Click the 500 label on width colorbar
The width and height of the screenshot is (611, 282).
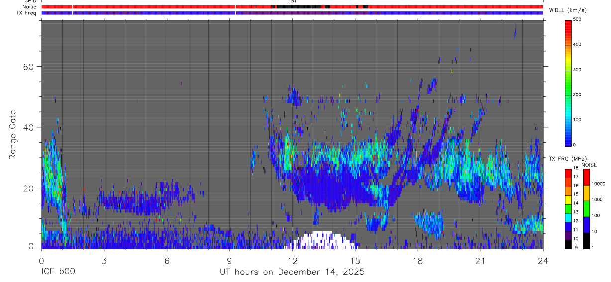(577, 19)
